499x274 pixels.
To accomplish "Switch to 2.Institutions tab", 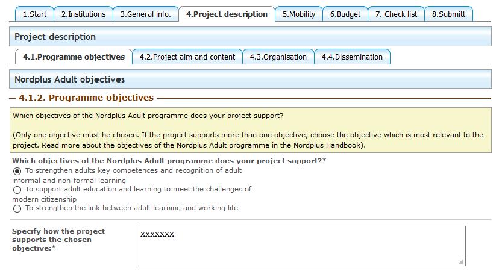I will point(83,14).
